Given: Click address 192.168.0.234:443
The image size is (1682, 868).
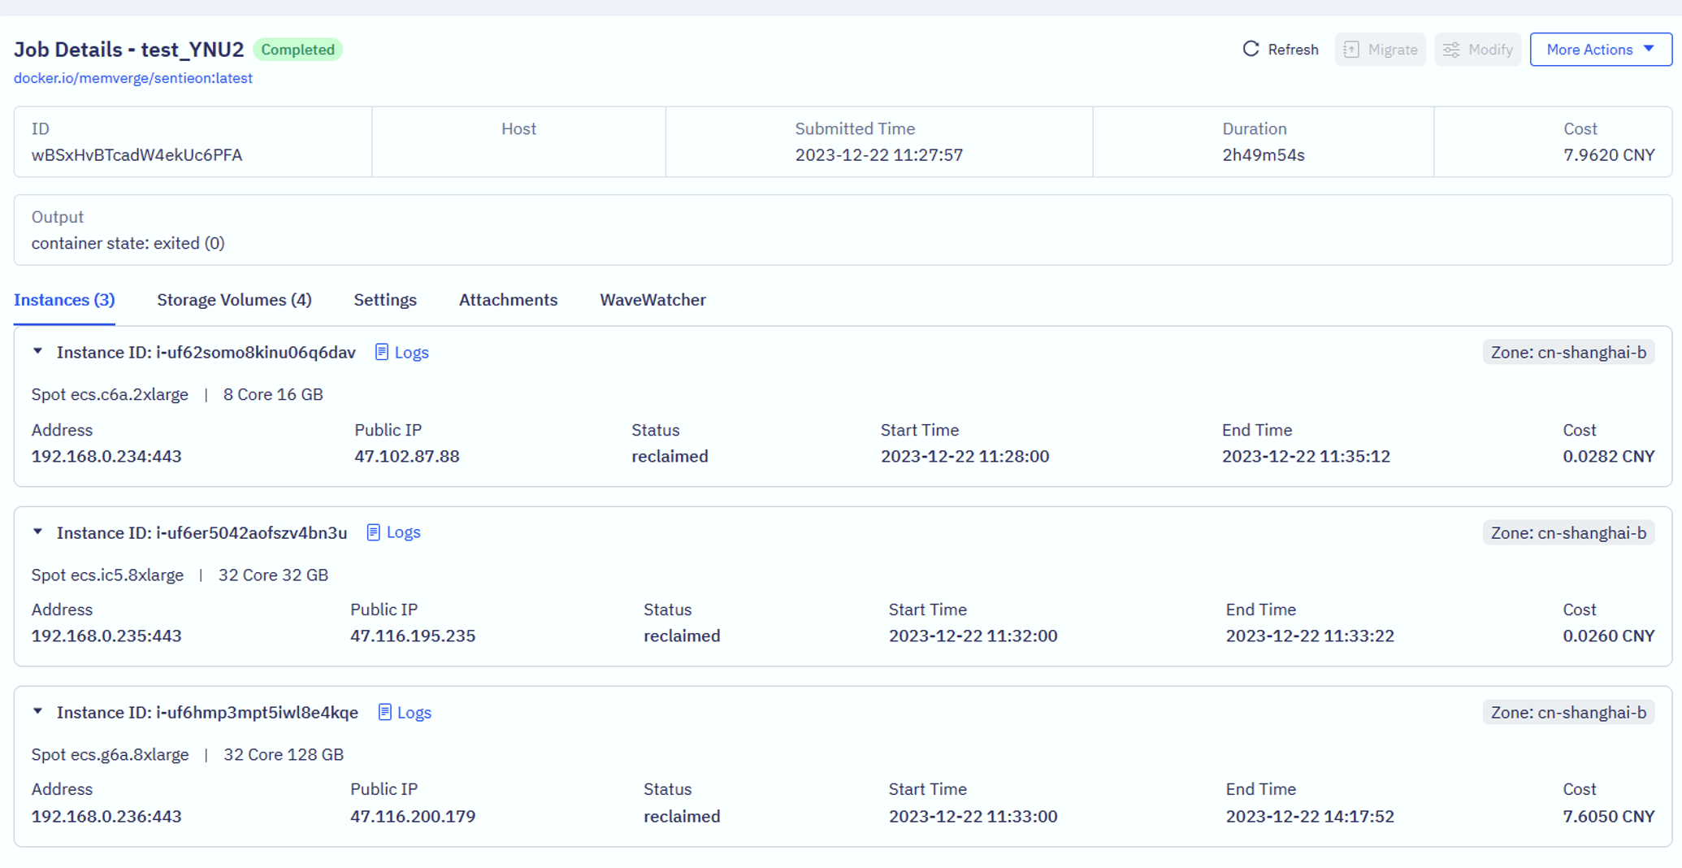Looking at the screenshot, I should click(106, 456).
